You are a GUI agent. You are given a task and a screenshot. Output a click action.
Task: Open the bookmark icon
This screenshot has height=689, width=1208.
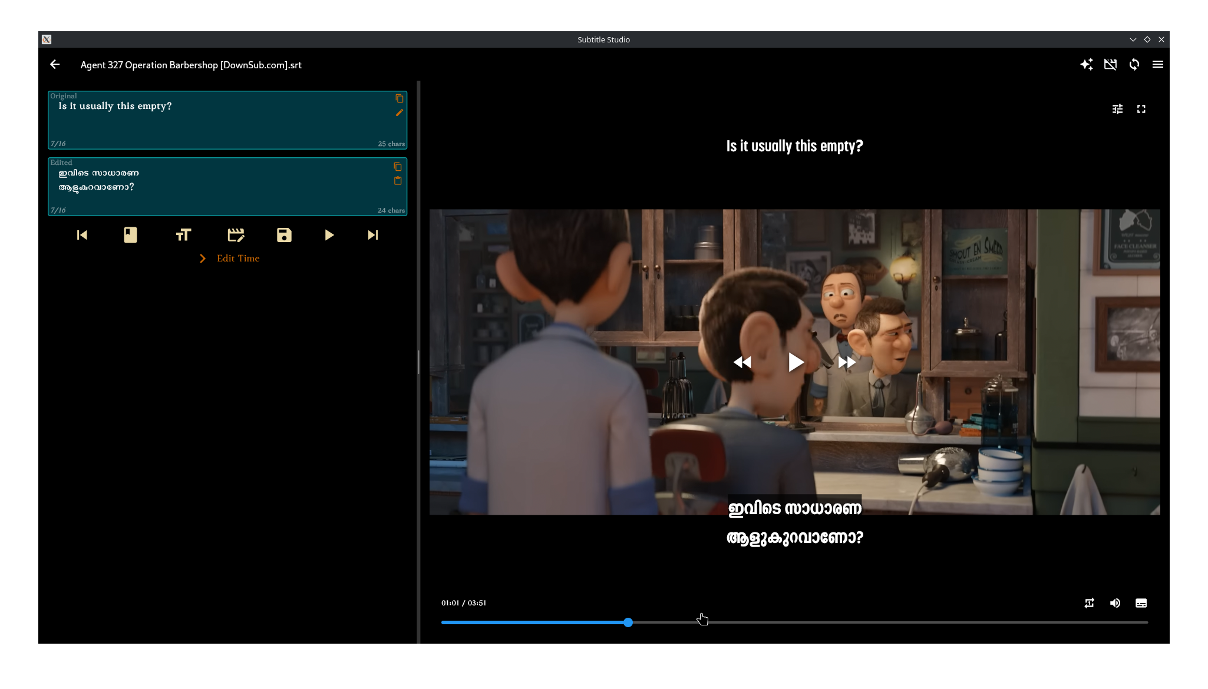(x=130, y=235)
